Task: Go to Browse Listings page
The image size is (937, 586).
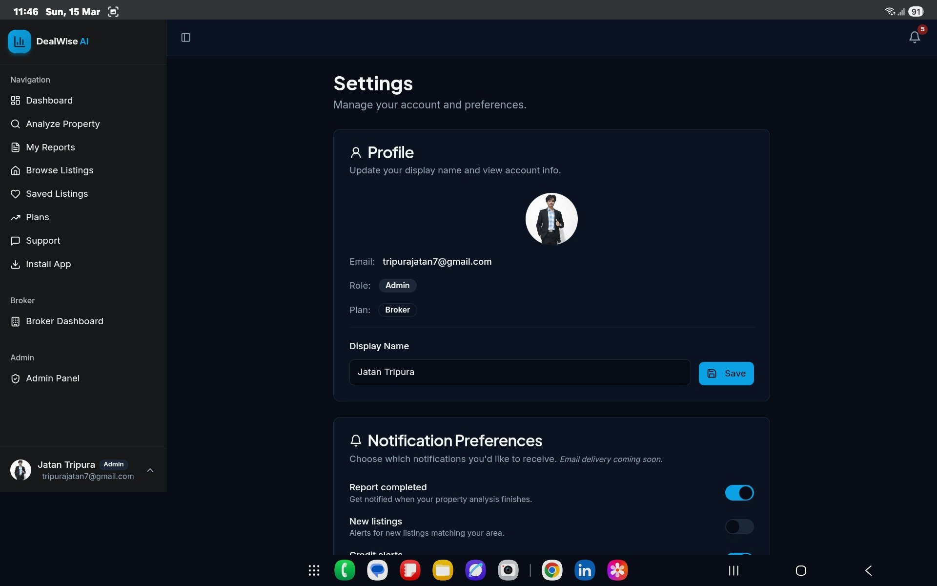Action: pyautogui.click(x=60, y=170)
